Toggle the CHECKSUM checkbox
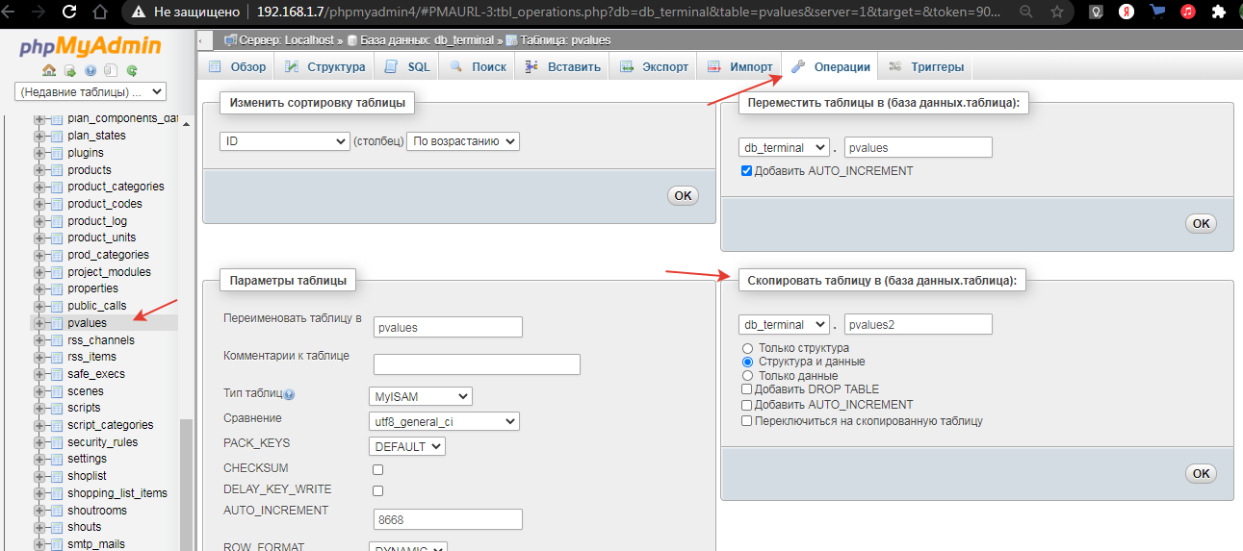 tap(377, 469)
